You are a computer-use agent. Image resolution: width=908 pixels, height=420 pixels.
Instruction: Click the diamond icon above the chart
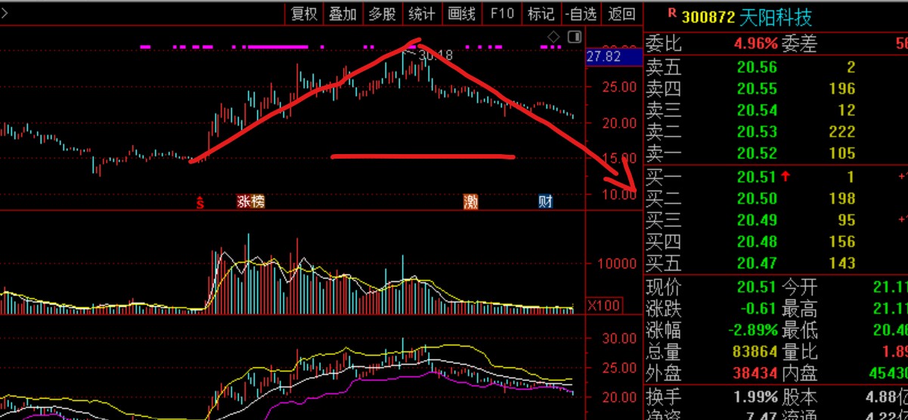pyautogui.click(x=554, y=37)
